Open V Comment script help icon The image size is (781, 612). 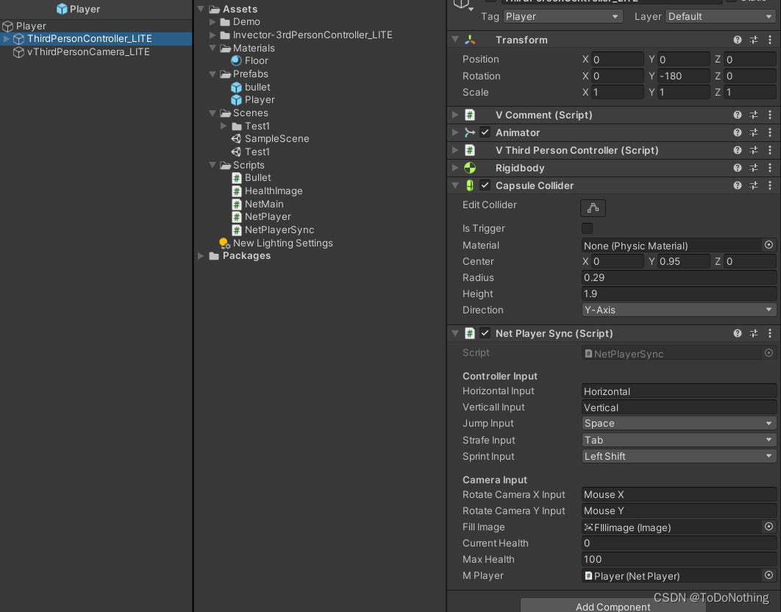tap(737, 115)
